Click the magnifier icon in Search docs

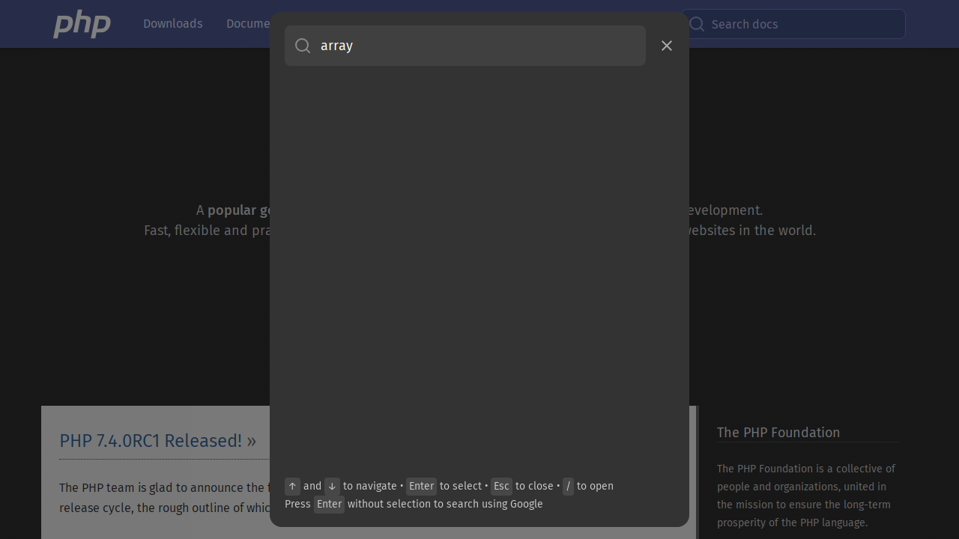click(697, 24)
